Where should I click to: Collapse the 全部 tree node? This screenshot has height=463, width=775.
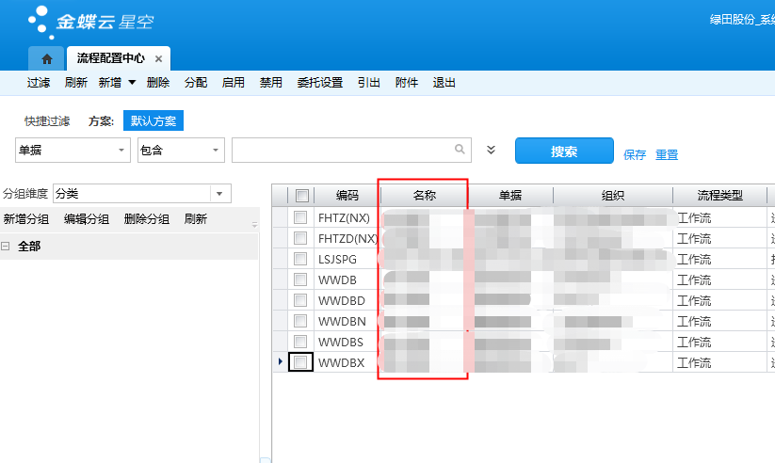(6, 247)
